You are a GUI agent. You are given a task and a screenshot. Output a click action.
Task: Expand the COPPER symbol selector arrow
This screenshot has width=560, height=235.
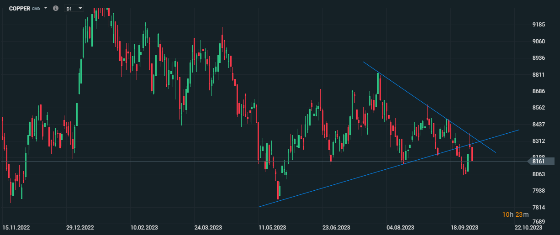pos(46,8)
